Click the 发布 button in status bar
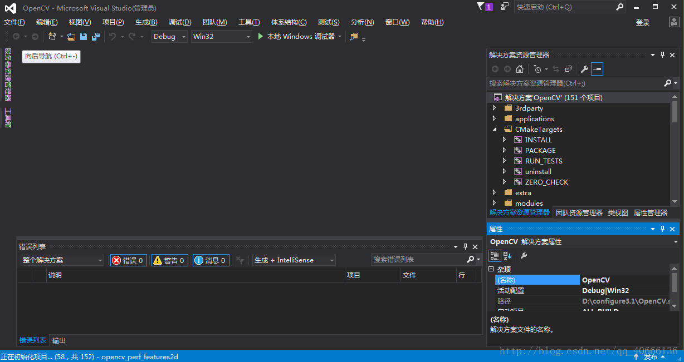The height and width of the screenshot is (362, 684). coord(652,356)
